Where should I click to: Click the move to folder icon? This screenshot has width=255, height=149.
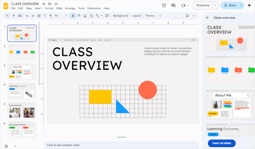(50, 4)
